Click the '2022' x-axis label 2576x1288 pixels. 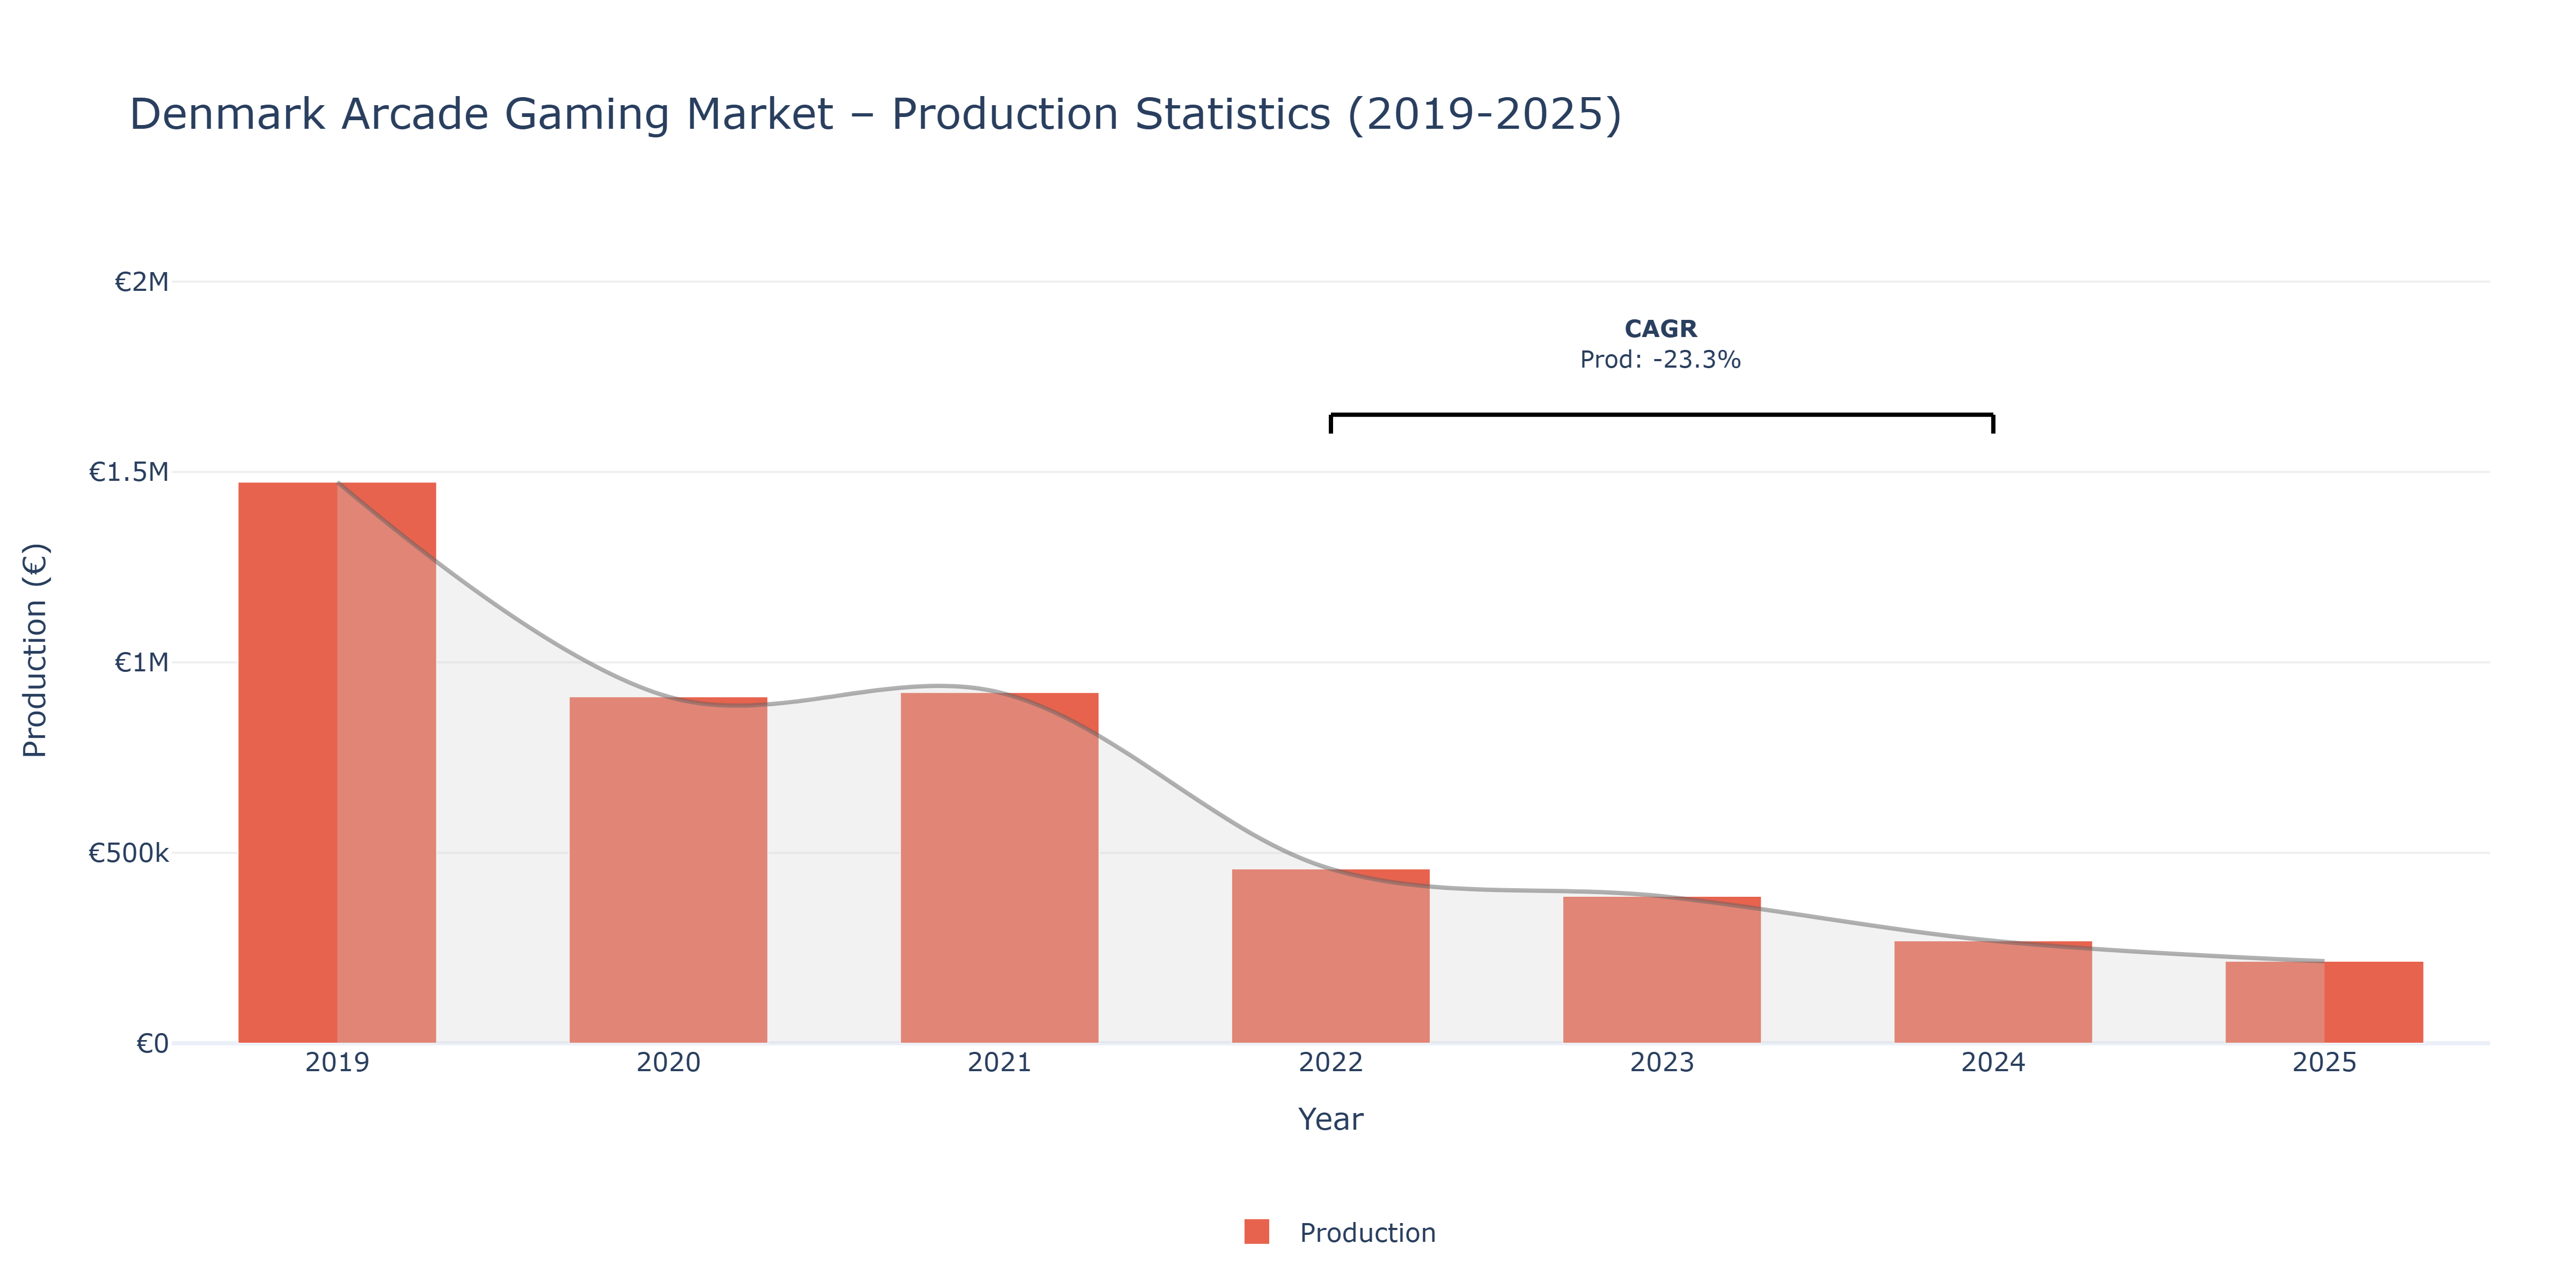click(1330, 1062)
